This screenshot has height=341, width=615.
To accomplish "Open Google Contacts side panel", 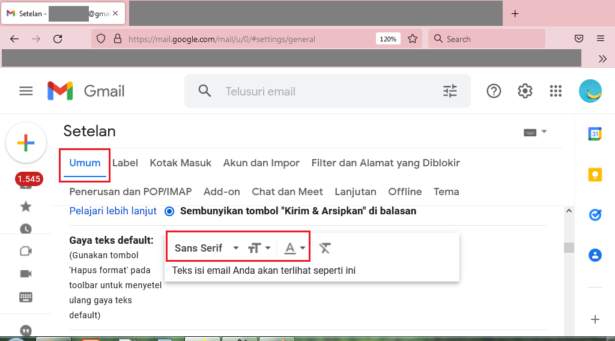I will coord(595,255).
